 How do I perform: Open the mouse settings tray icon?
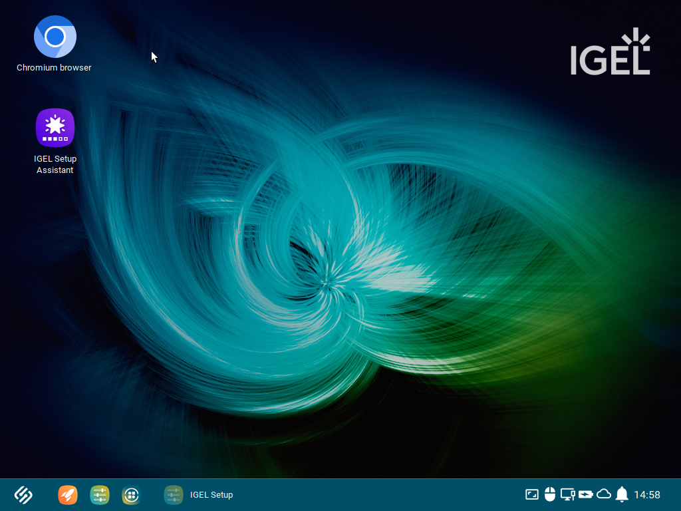(550, 494)
